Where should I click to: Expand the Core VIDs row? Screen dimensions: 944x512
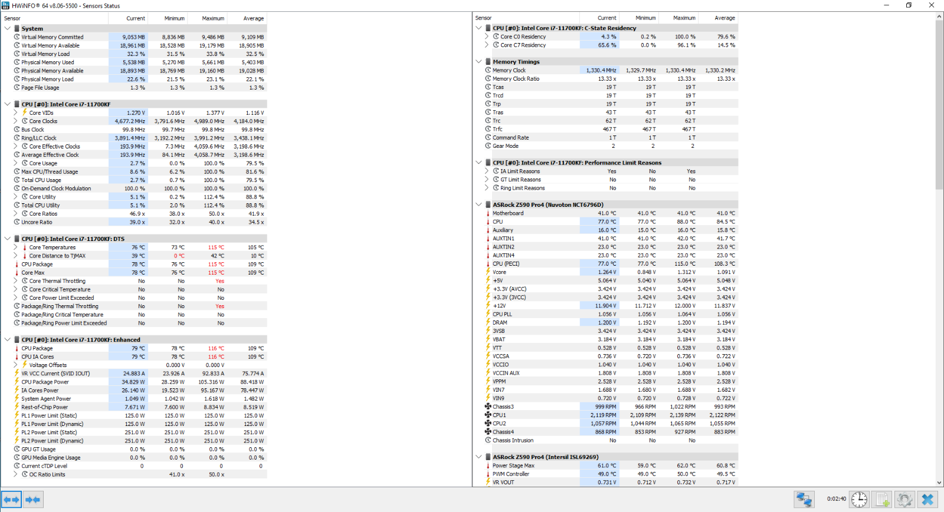pyautogui.click(x=15, y=113)
